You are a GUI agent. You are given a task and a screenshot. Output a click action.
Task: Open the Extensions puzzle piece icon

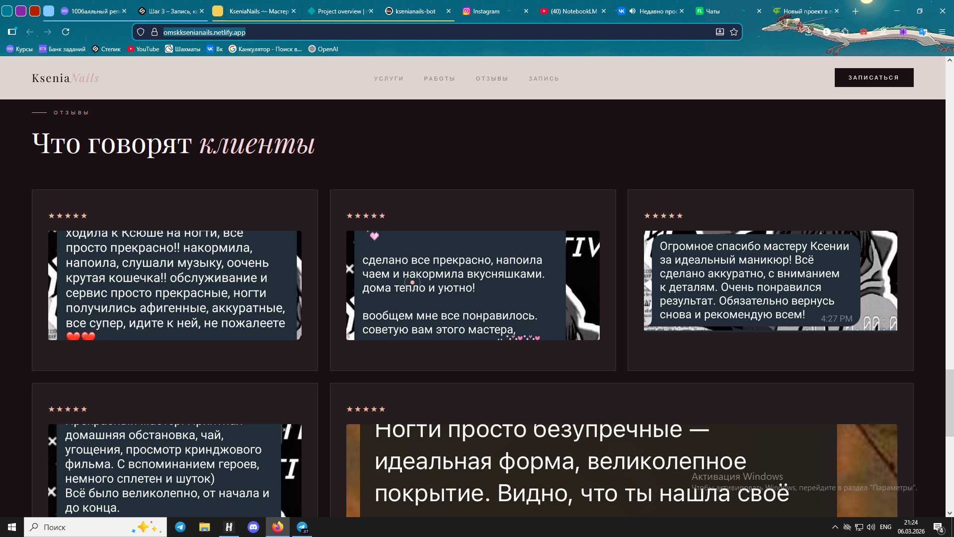tap(845, 32)
